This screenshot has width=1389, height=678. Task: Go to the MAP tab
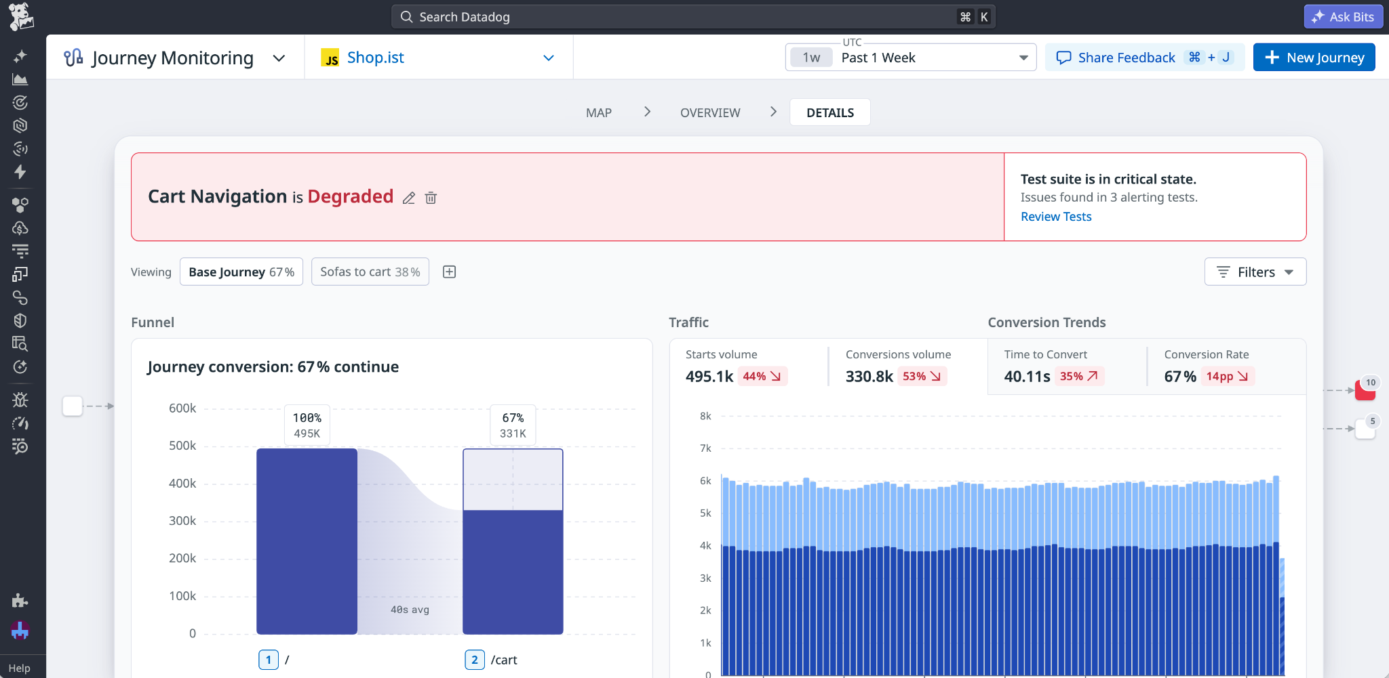(599, 112)
